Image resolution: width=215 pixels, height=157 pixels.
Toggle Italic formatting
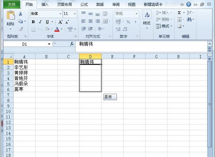[x=40, y=22]
